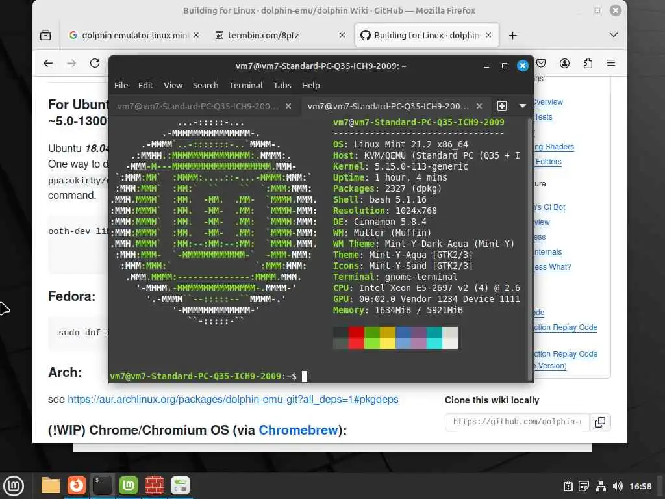Screen dimensions: 665x499
Task: Open Internals link in wiki sidebar
Action: click(x=548, y=252)
